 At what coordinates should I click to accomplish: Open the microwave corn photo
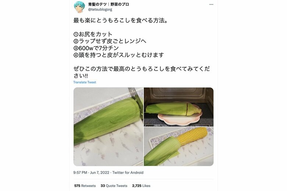coord(179,107)
